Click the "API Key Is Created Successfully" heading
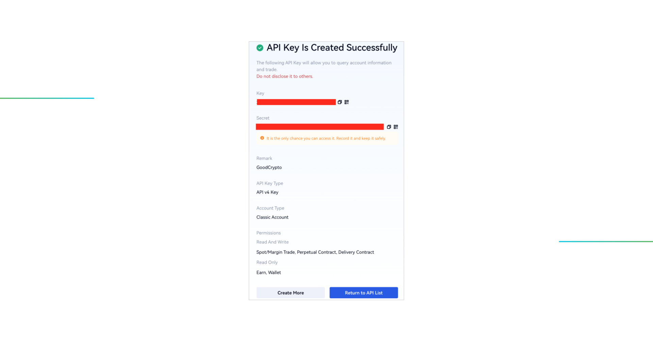This screenshot has height=342, width=653. coord(332,48)
